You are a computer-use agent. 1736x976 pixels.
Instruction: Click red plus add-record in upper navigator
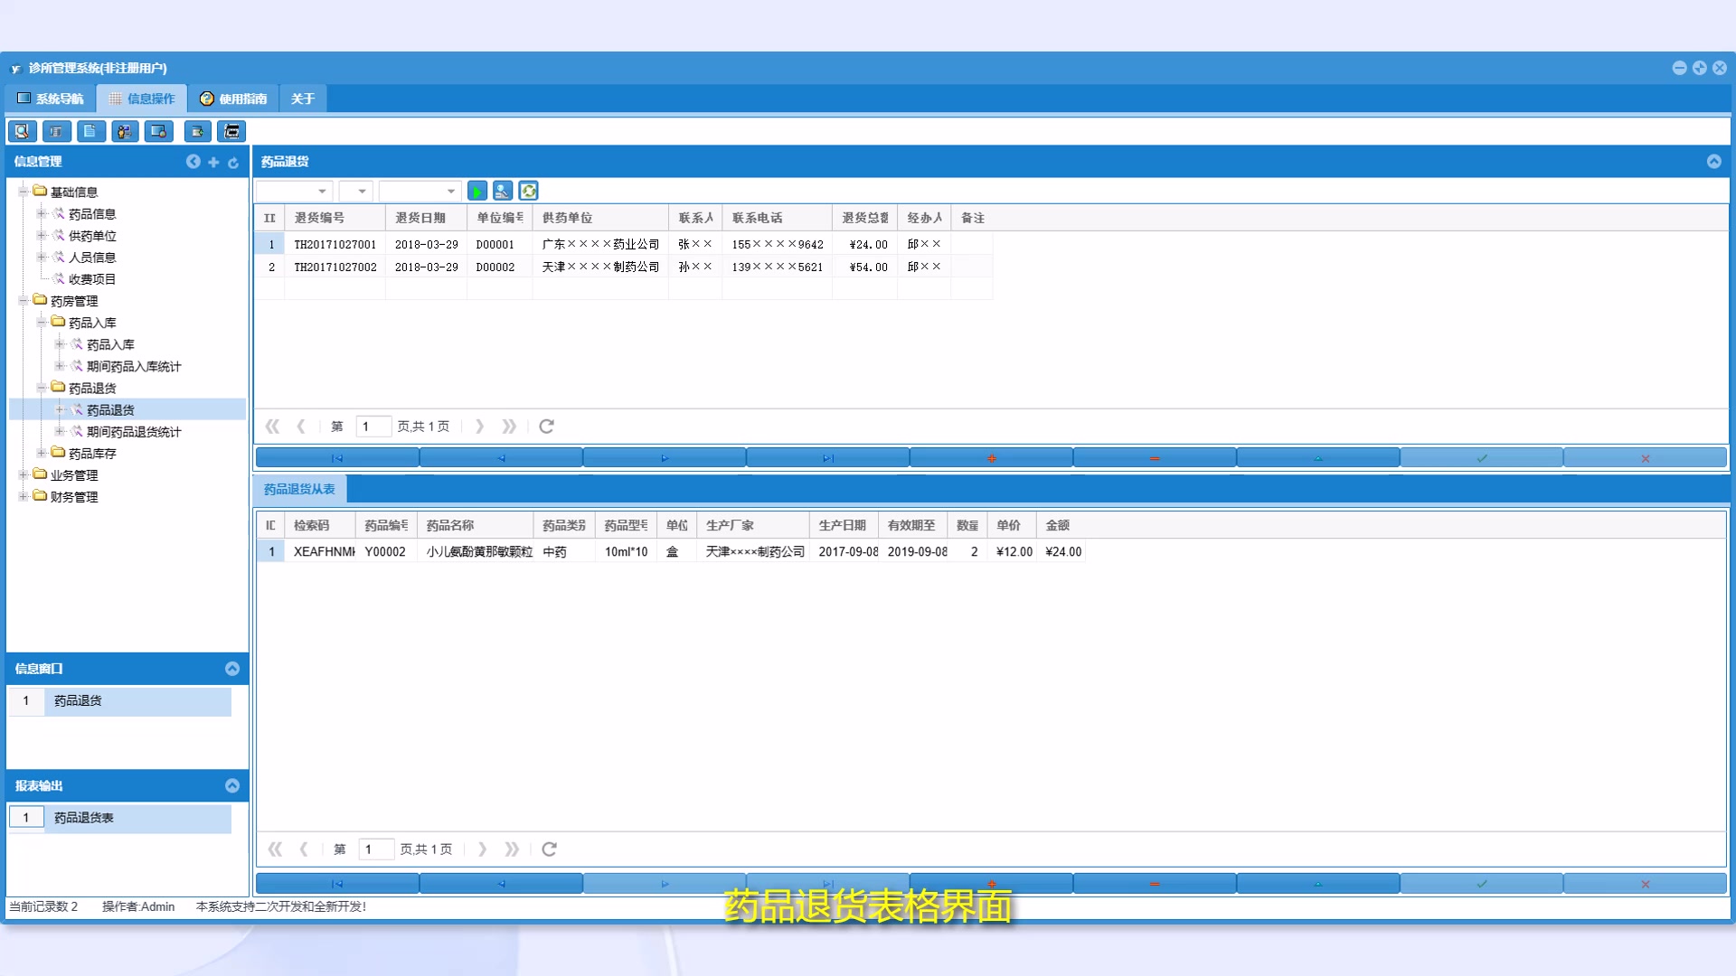[991, 459]
